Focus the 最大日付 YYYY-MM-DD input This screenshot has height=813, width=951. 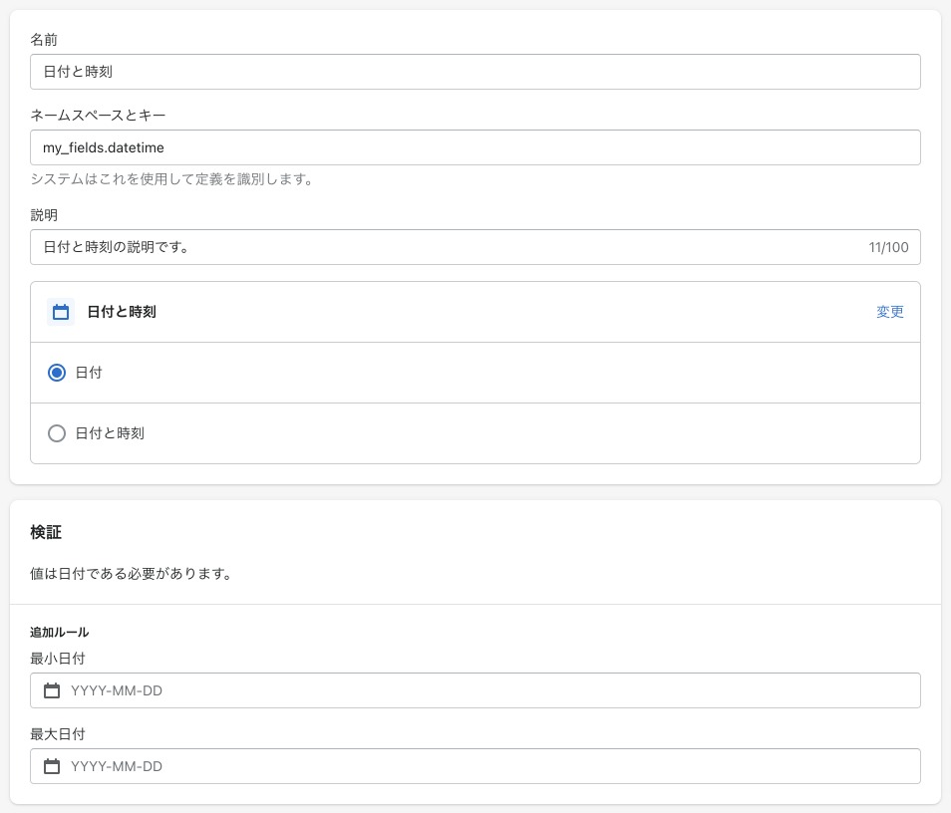pyautogui.click(x=475, y=766)
